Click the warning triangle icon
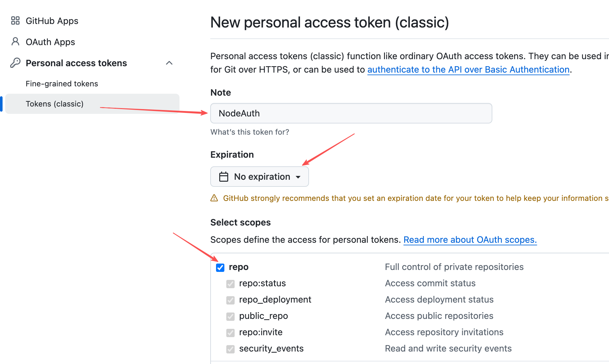The image size is (609, 364). [214, 198]
